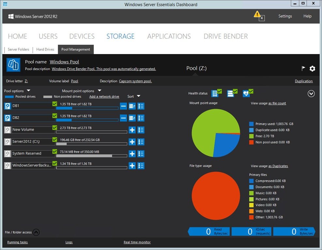The width and height of the screenshot is (322, 250).
Task: Click the Add a network drive link
Action: pos(104,96)
